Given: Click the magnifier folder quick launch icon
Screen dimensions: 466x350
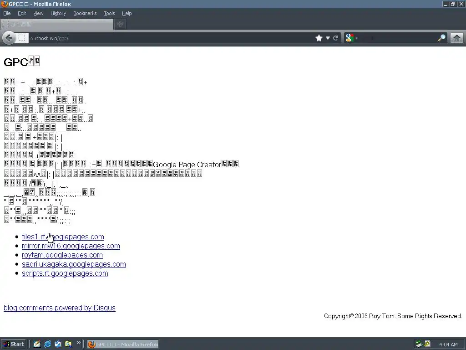Looking at the screenshot, I should [68, 345].
